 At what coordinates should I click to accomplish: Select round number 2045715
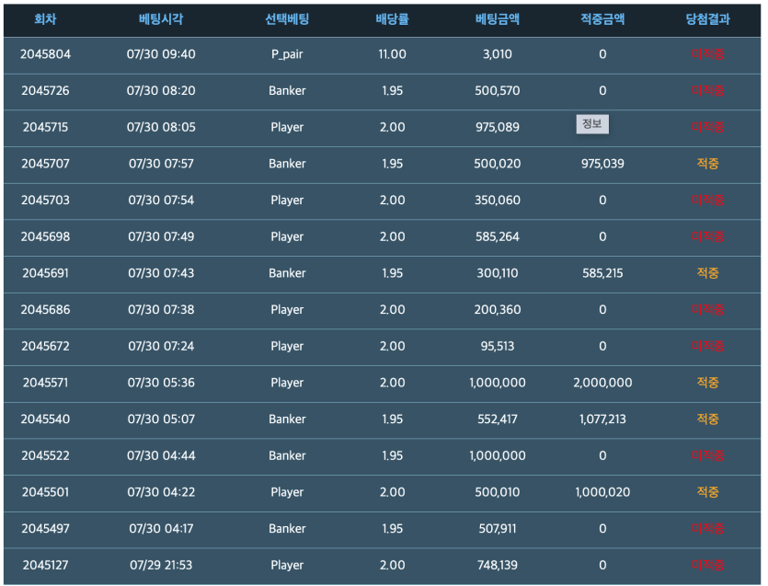[45, 127]
